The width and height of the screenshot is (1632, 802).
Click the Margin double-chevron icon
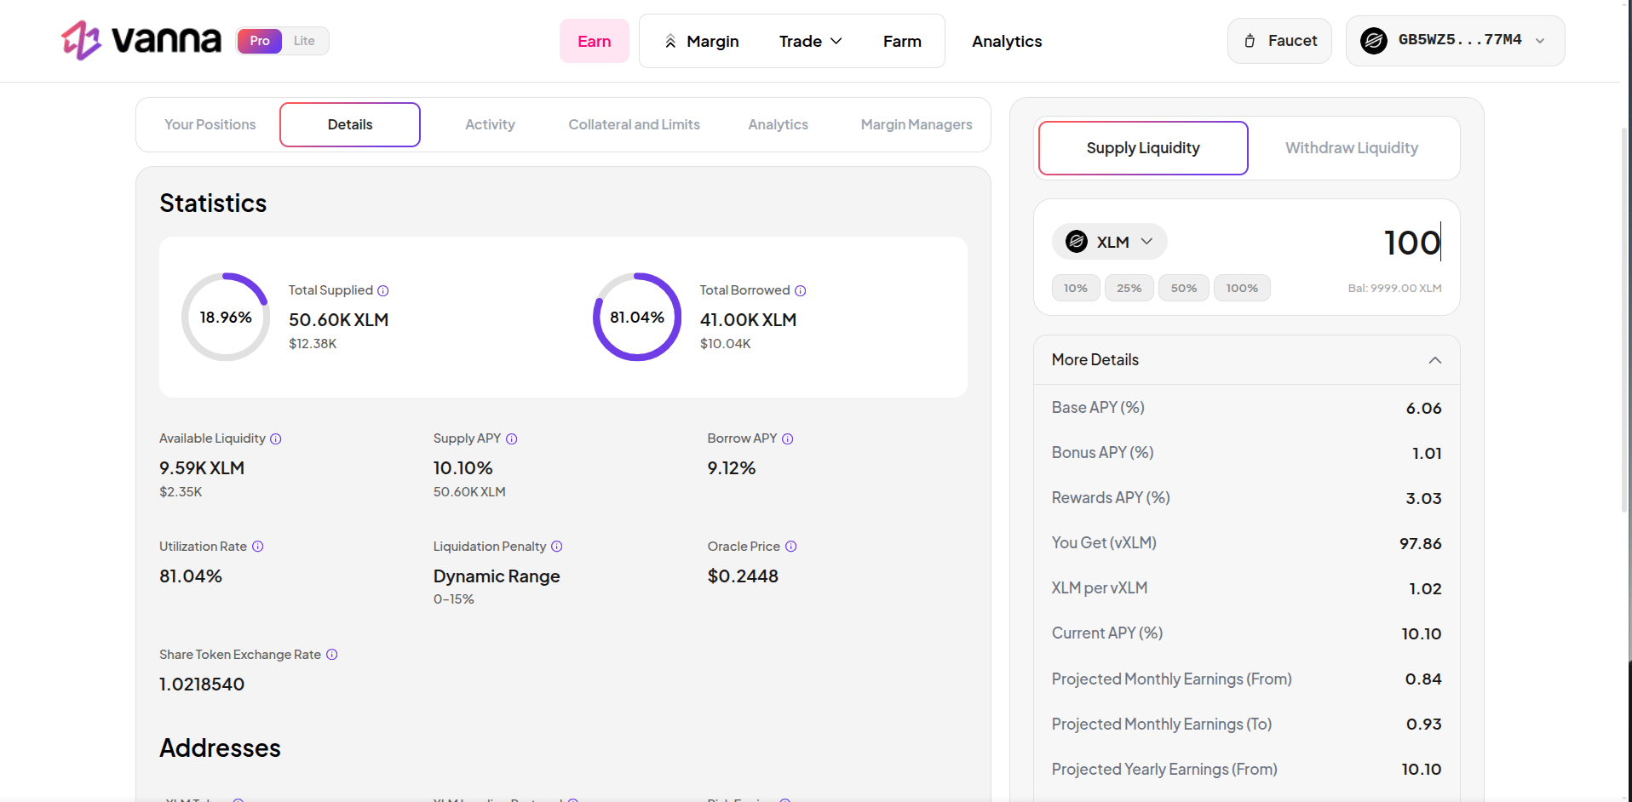tap(670, 41)
